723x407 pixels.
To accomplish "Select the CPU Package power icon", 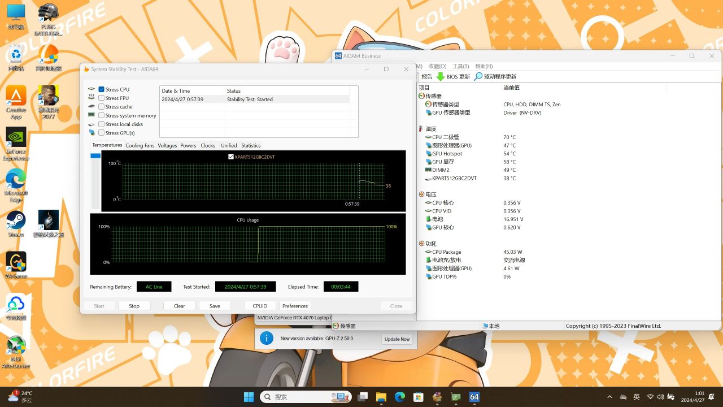I will tap(428, 252).
